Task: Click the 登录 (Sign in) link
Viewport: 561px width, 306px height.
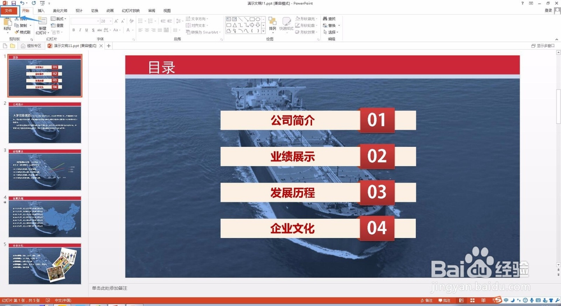Action: [549, 11]
